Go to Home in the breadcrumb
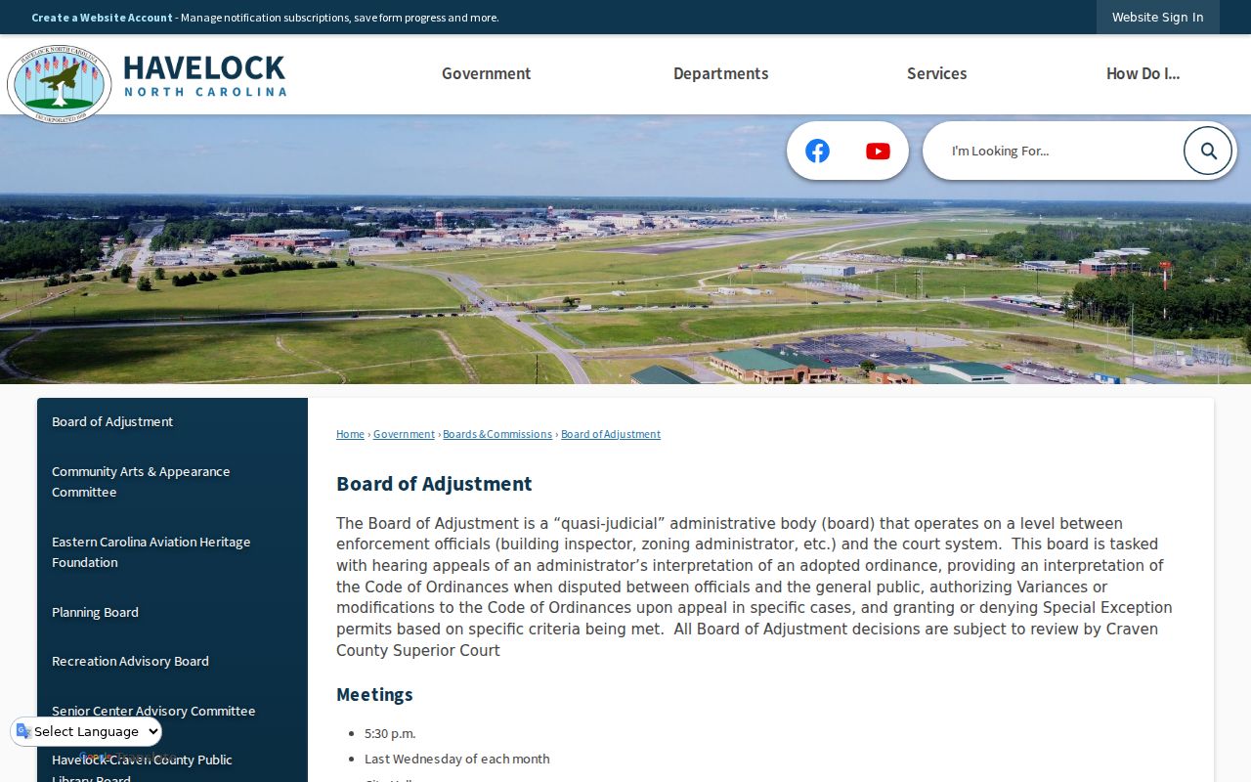 coord(350,434)
